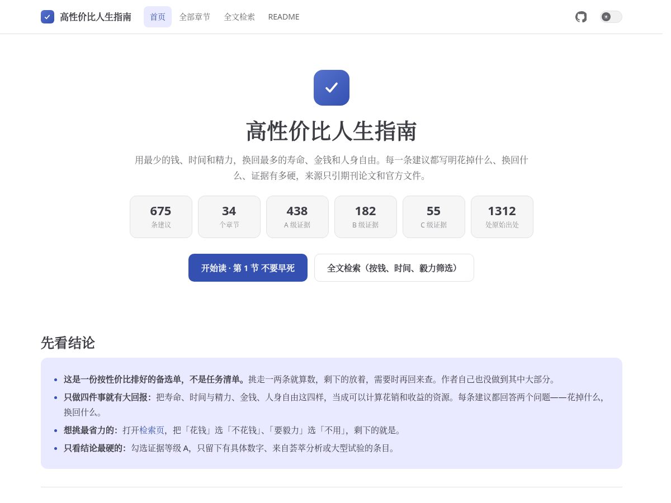Click the checkmark logo in the navbar

pyautogui.click(x=48, y=17)
